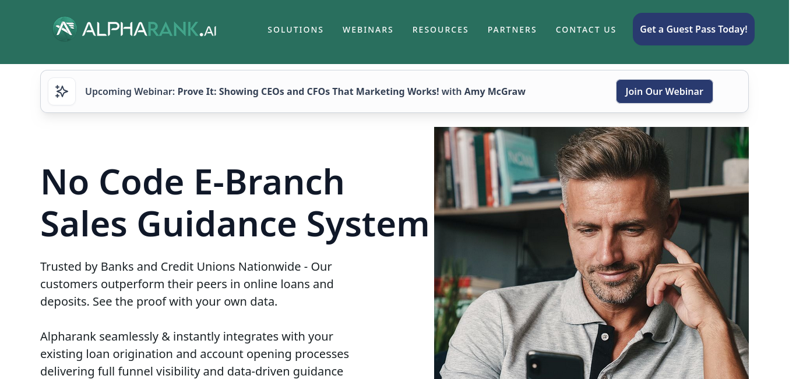Select Partners in the navigation bar
The image size is (796, 379).
click(512, 30)
